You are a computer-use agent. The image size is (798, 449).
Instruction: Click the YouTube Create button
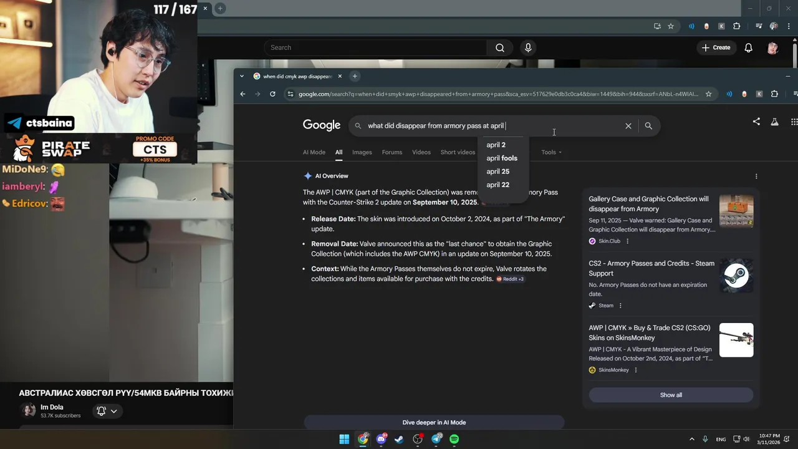click(716, 47)
